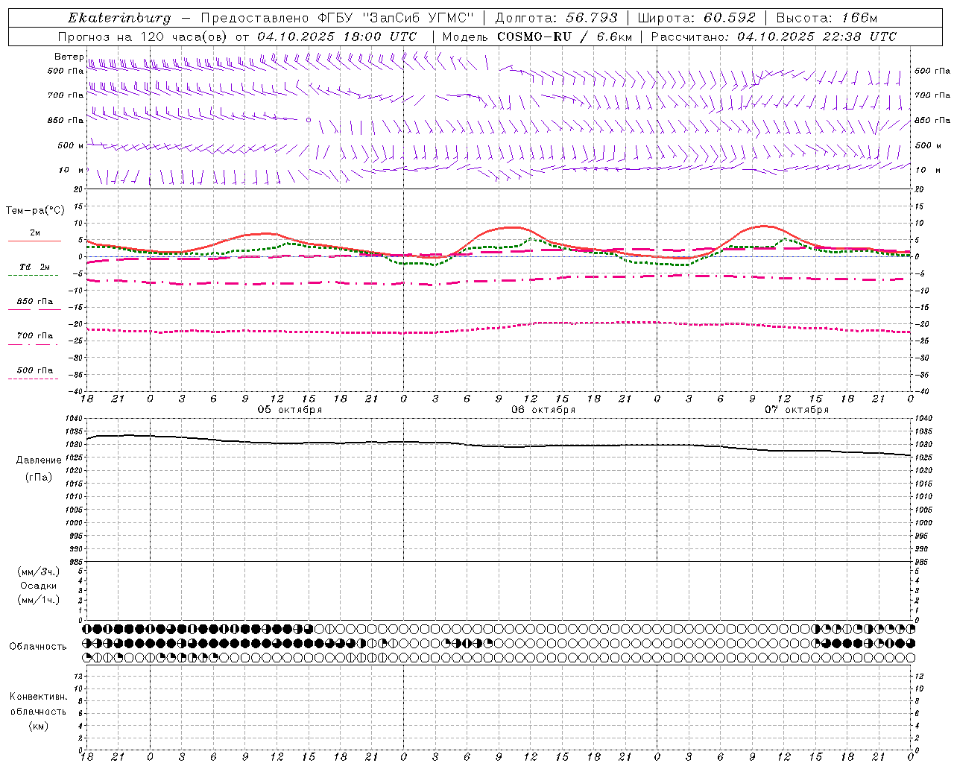Screen dimensions: 954x763
Task: Click the calm-wind circle in 850 гПа row
Action: [x=309, y=119]
